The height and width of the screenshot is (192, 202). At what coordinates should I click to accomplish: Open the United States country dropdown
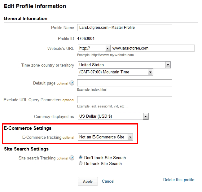pos(124,65)
